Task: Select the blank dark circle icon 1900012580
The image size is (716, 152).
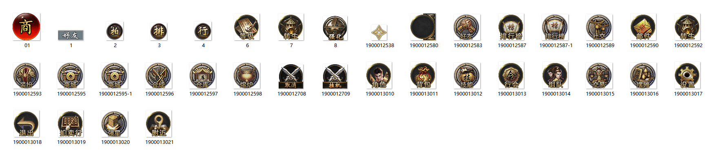Action: pos(423,27)
